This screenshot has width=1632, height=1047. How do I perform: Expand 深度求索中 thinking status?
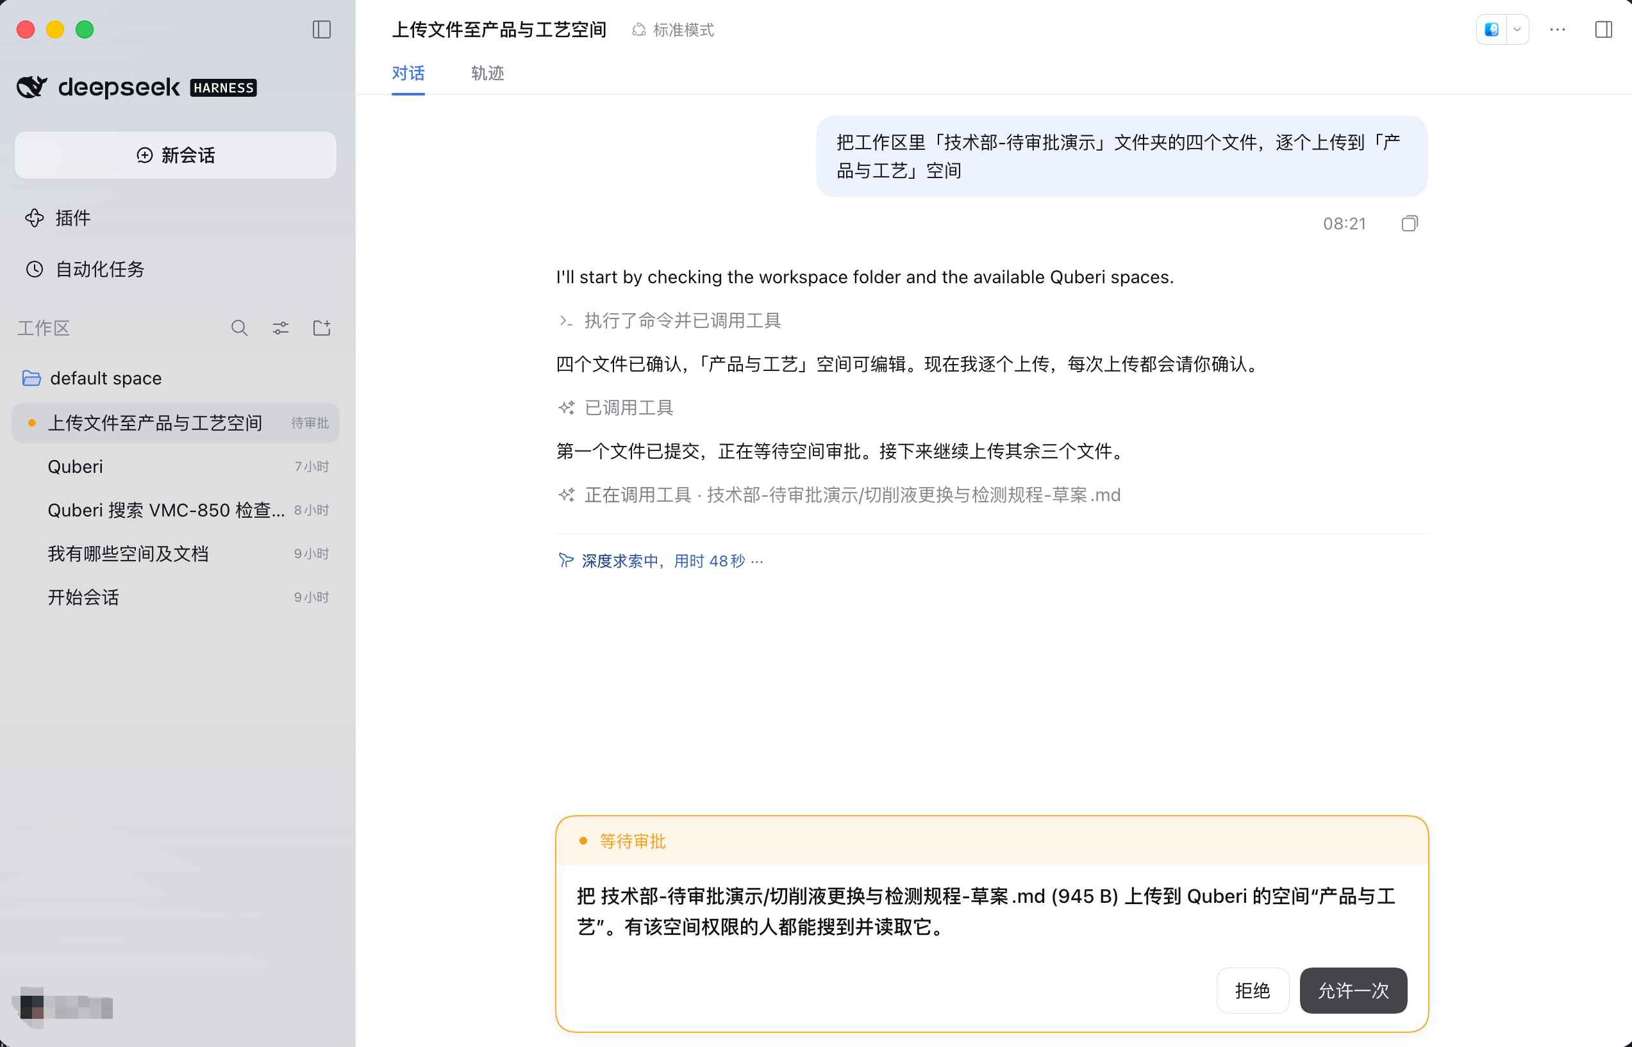660,561
